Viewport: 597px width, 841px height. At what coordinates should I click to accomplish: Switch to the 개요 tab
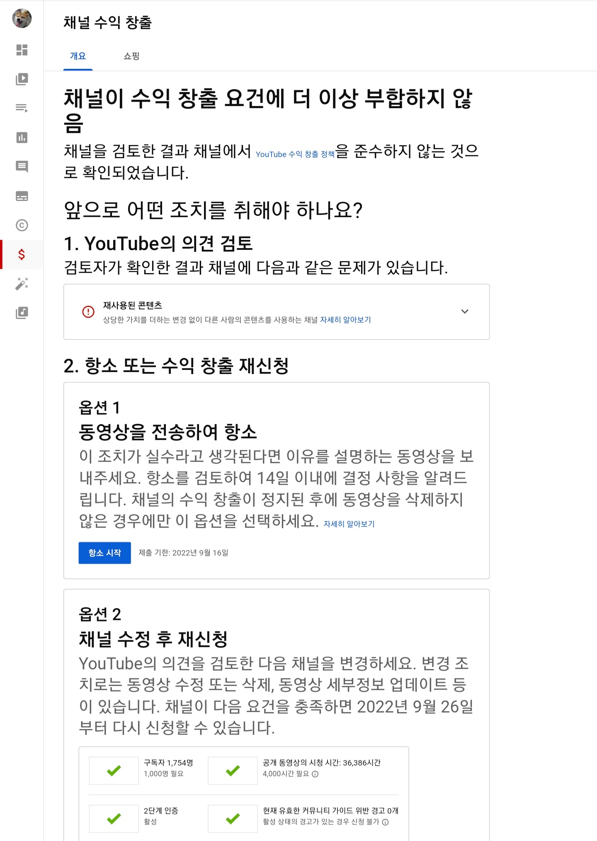[x=78, y=56]
